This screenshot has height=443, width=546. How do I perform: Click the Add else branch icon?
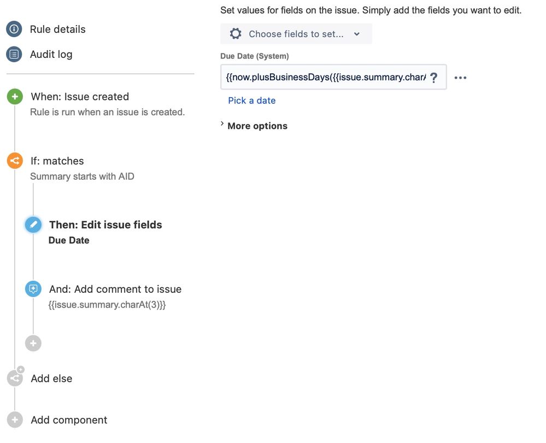15,378
